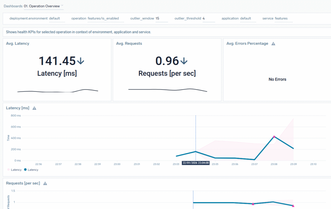Toggle the pink Latency legend series
Image resolution: width=331 pixels, height=209 pixels.
click(15, 170)
